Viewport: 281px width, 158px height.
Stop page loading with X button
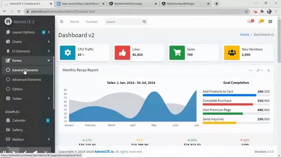pos(19,11)
